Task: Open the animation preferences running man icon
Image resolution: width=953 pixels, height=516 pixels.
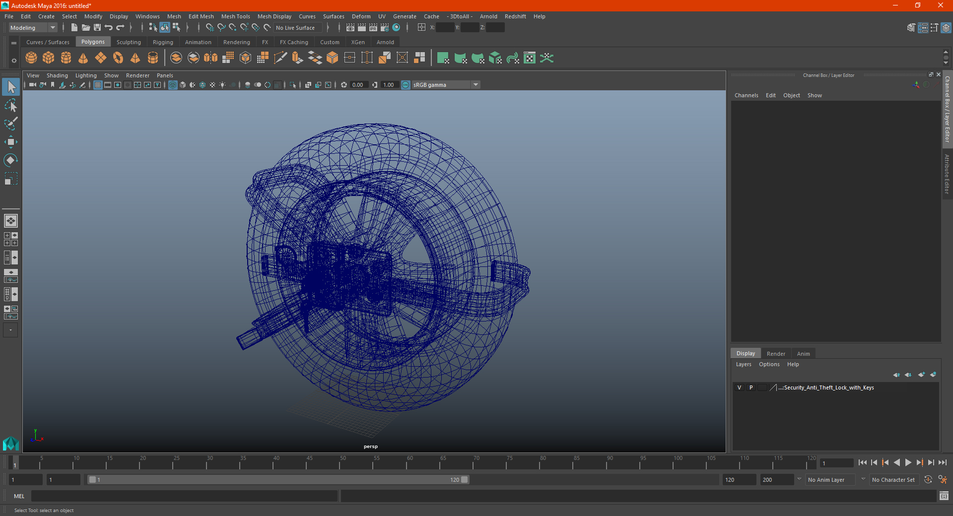Action: pyautogui.click(x=943, y=480)
